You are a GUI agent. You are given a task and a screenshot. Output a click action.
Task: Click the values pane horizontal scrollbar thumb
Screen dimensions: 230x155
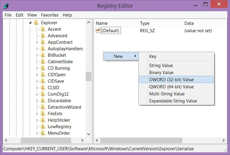click(x=141, y=140)
